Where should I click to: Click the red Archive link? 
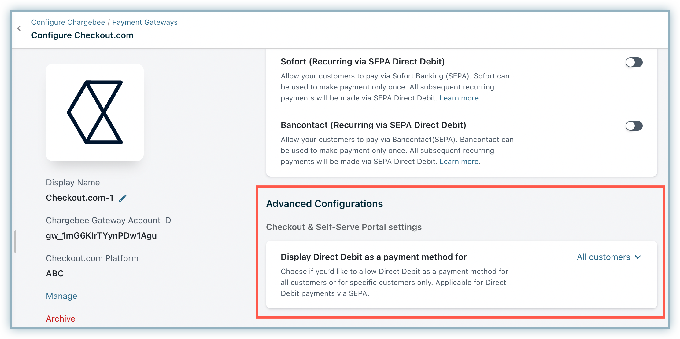(x=61, y=319)
